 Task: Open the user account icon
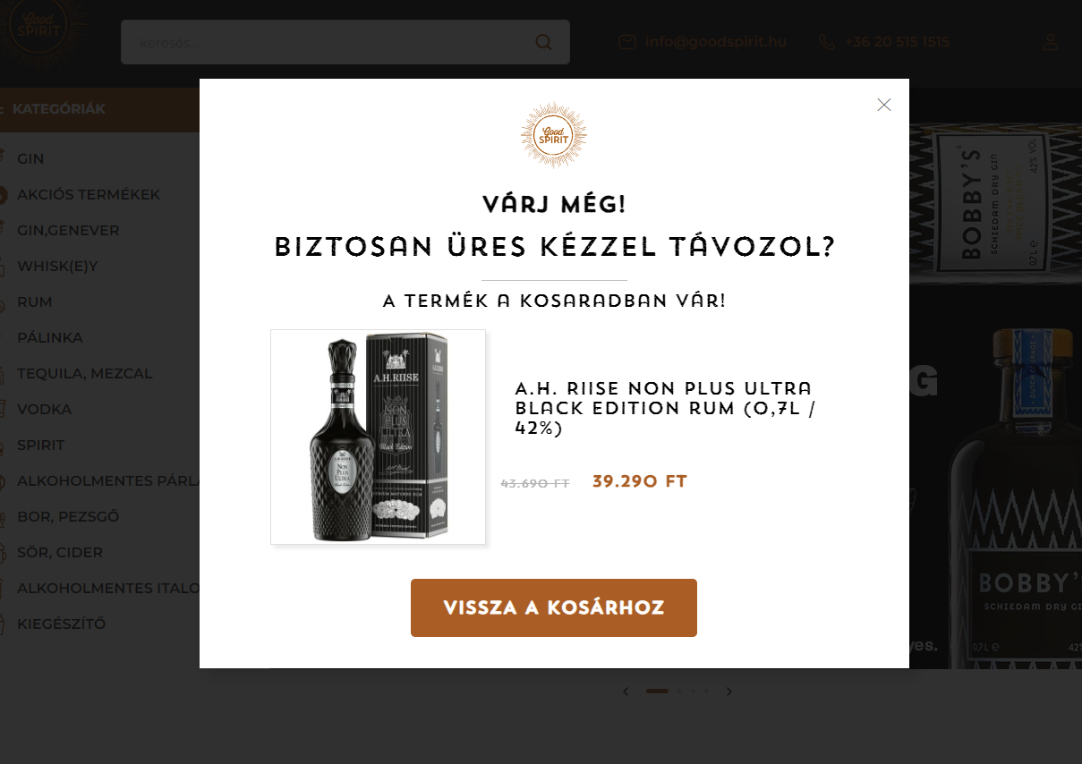click(x=1051, y=42)
